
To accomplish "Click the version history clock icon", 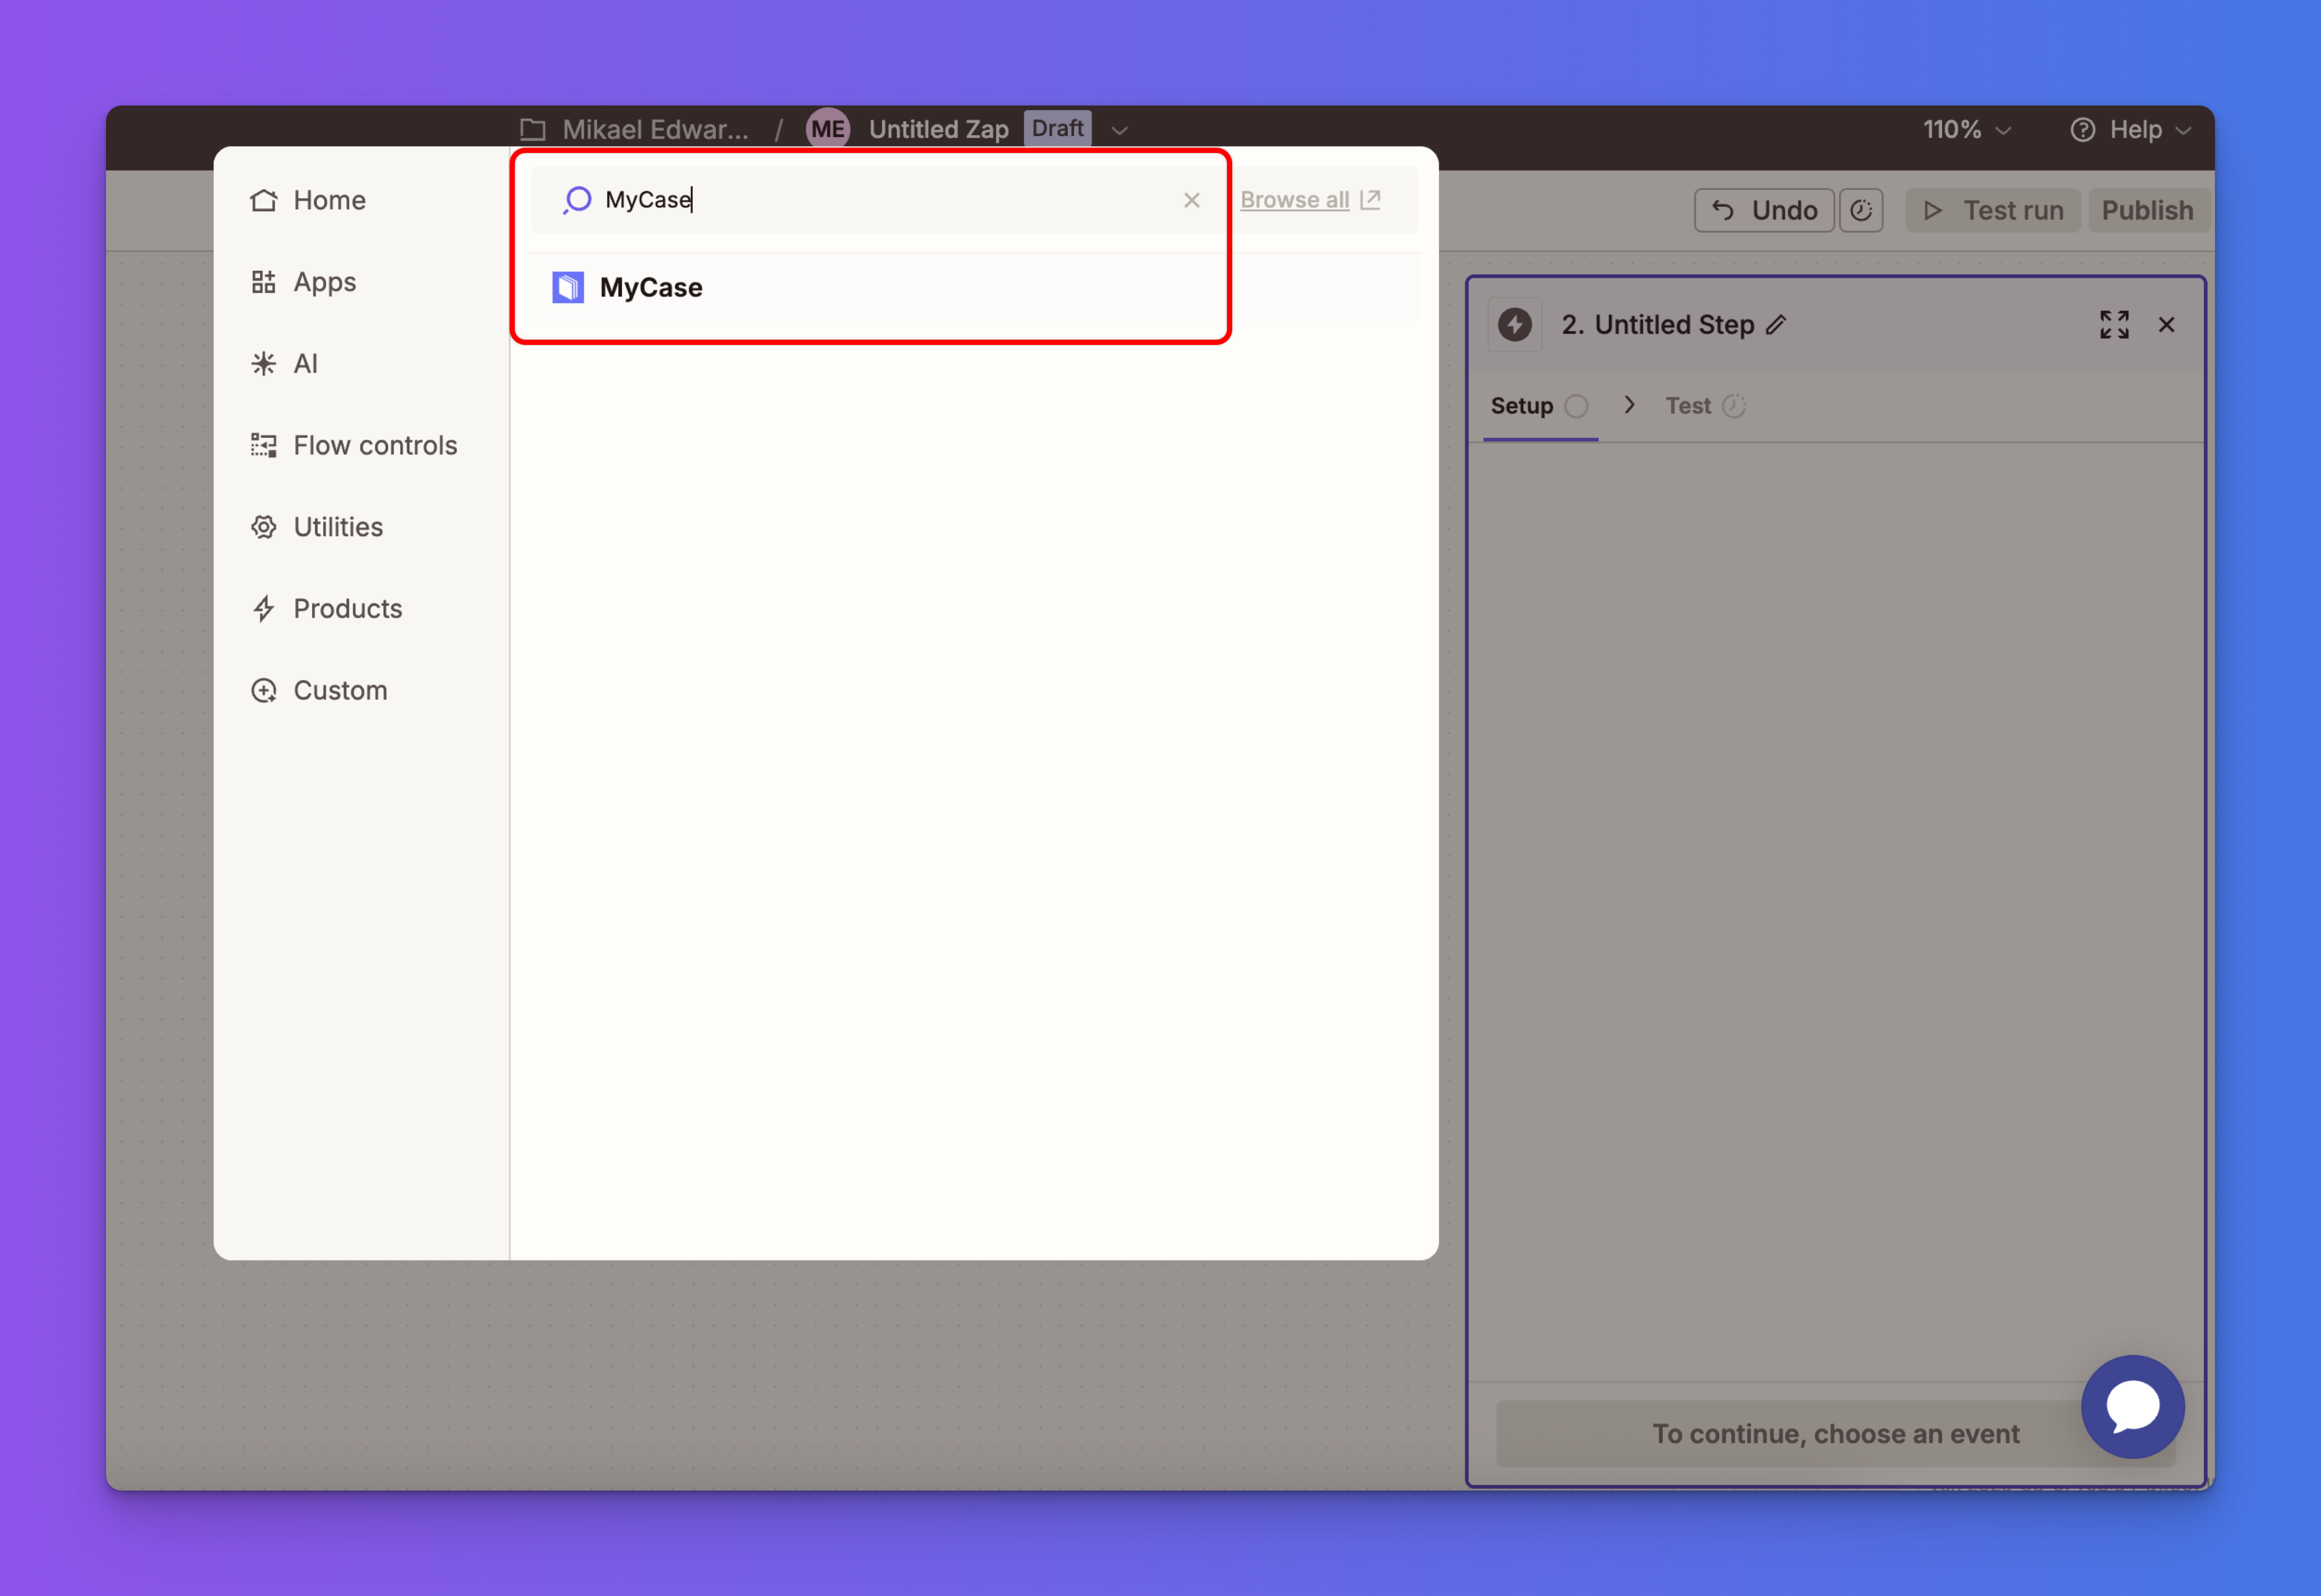I will [1860, 211].
